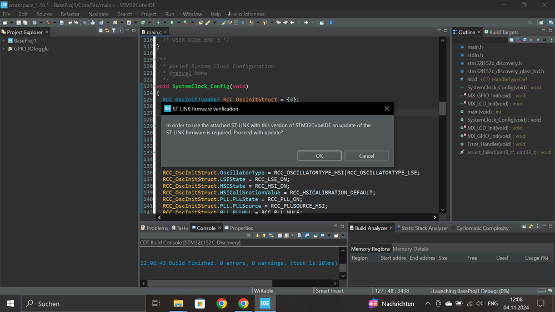Viewport: 555px width, 312px height.
Task: Open the Memory Details tab
Action: coord(411,249)
